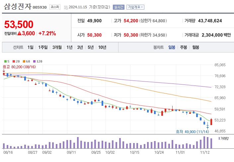Viewport: 234px width, 162px height.
Task: Select the 3개월 line chart tab
Action: (57, 48)
